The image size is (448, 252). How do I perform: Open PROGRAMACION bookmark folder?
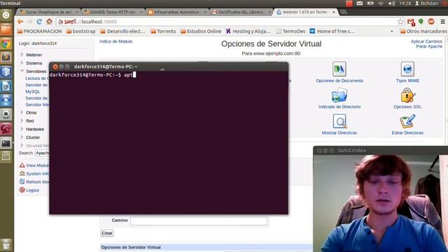(x=39, y=31)
